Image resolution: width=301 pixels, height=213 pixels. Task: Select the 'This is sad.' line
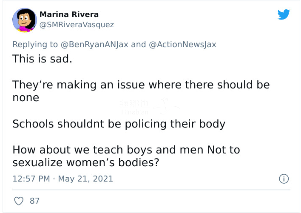(42, 59)
